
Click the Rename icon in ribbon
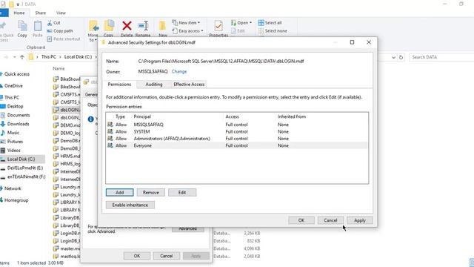[143, 26]
